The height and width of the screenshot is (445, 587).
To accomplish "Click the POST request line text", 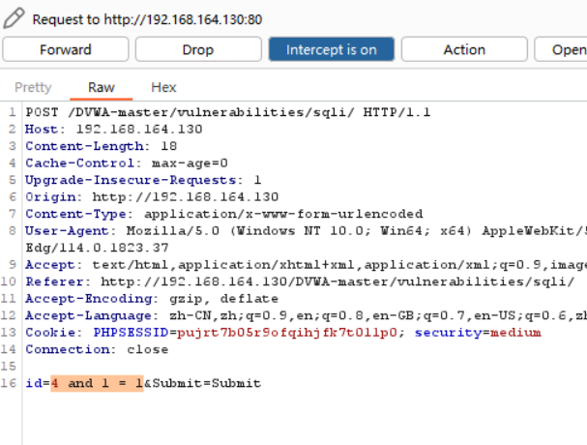I will coord(228,112).
